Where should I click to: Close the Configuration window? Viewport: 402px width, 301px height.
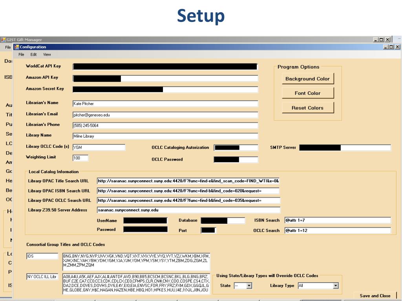[397, 47]
